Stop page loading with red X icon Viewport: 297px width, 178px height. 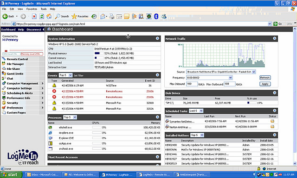[34, 17]
